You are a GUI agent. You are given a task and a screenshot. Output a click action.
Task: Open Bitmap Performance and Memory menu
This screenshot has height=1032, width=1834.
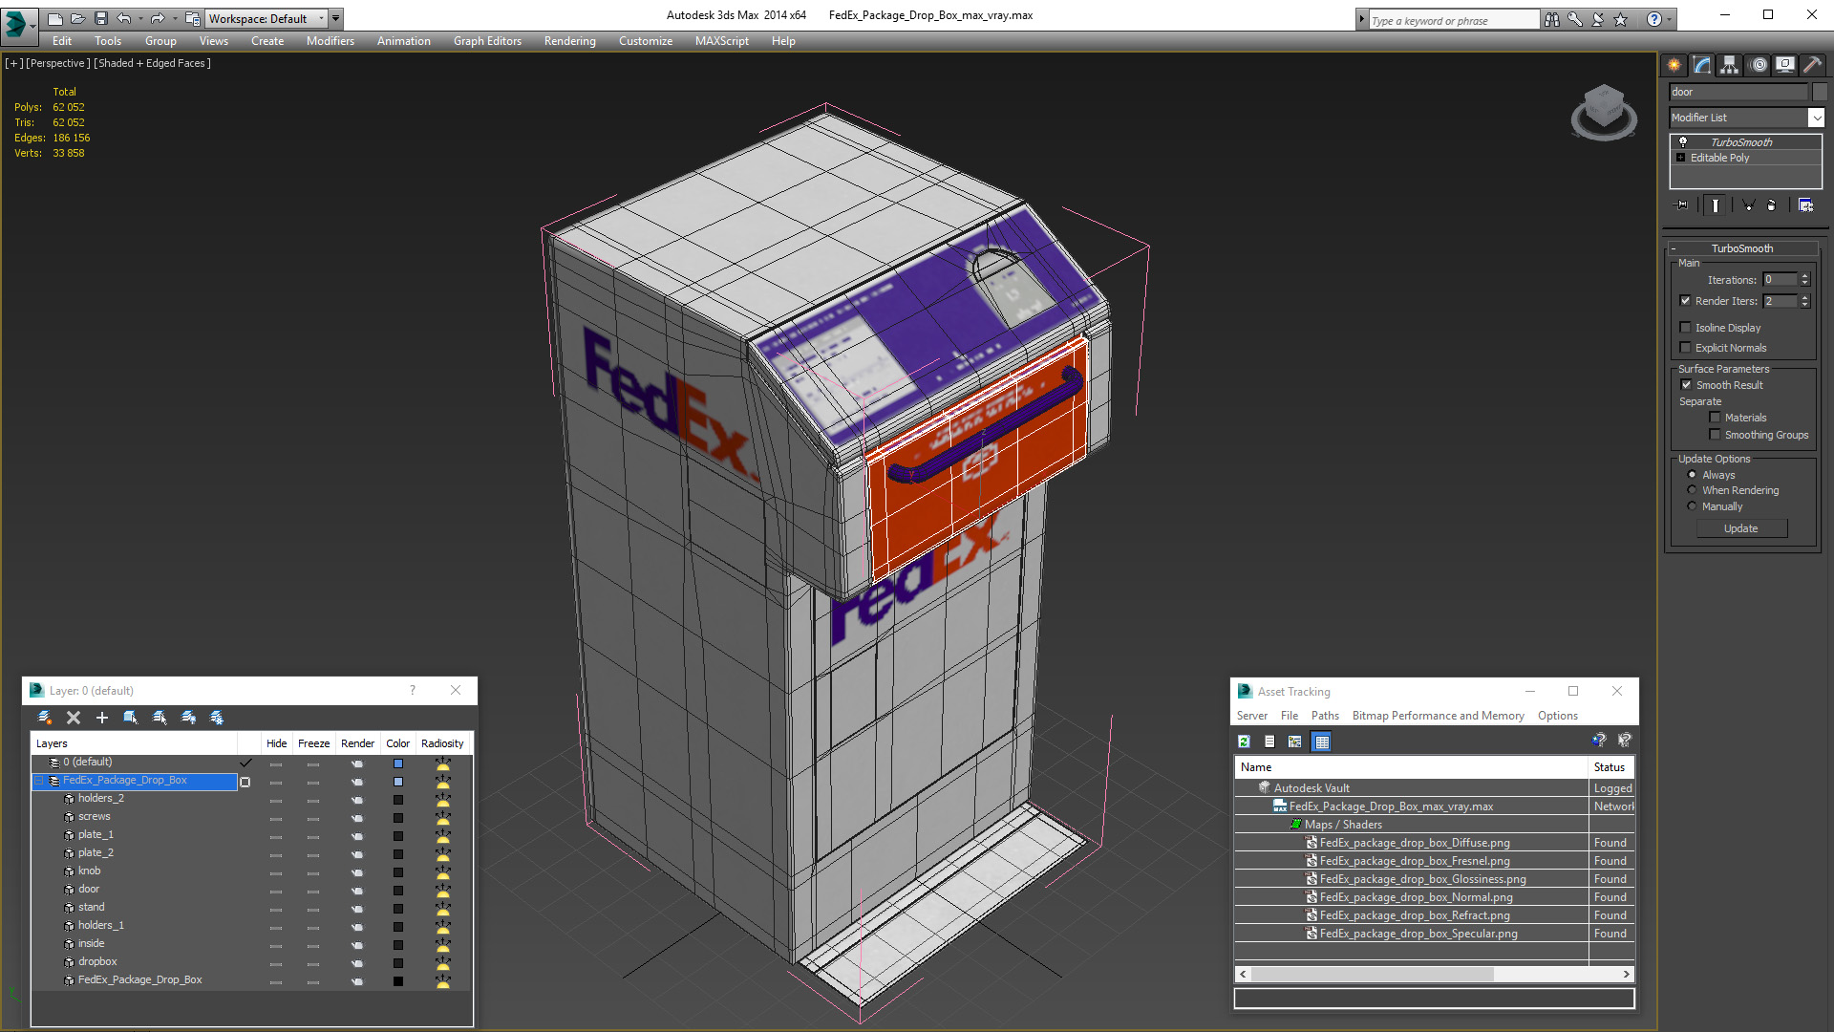1438,716
